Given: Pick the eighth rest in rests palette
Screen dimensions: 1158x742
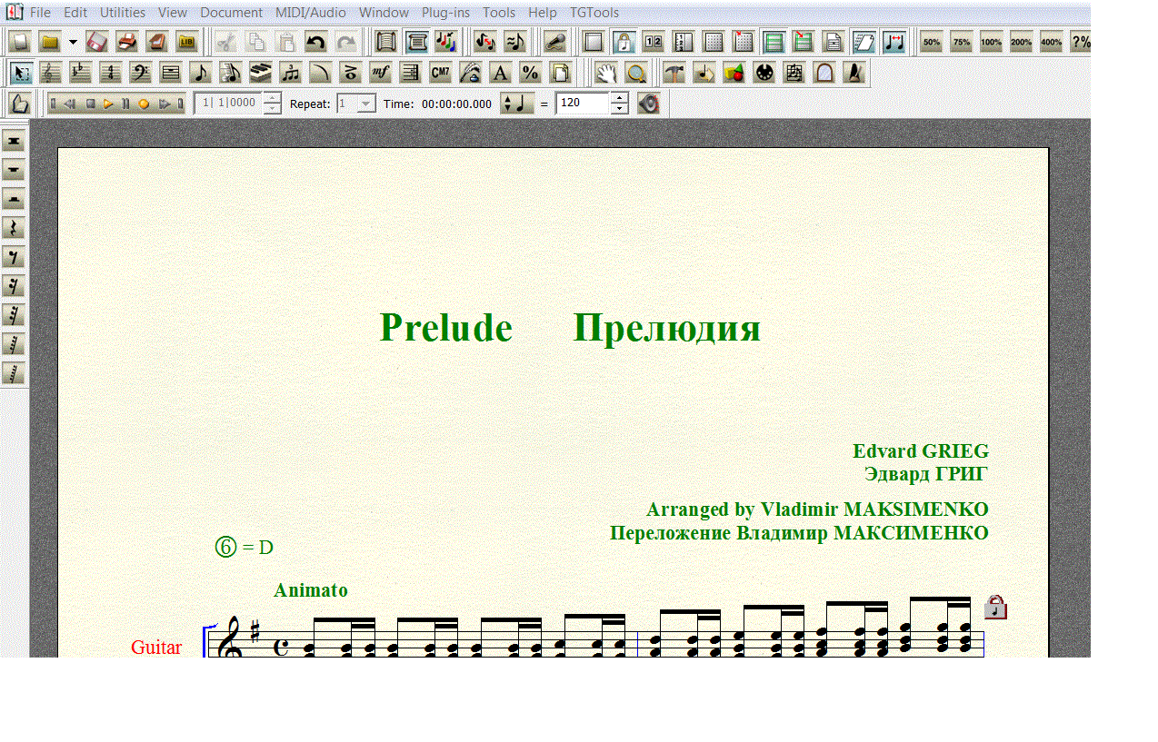Looking at the screenshot, I should [14, 257].
